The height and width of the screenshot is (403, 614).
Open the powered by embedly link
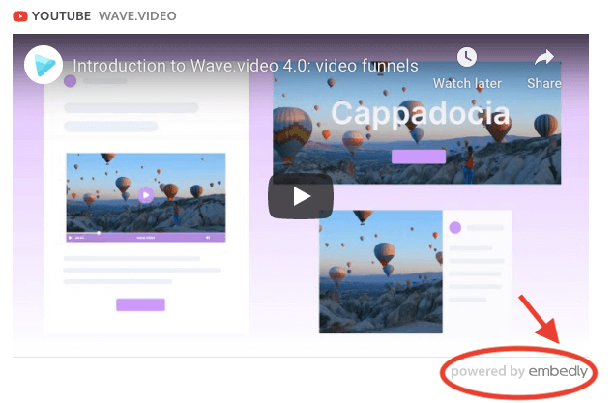point(519,371)
